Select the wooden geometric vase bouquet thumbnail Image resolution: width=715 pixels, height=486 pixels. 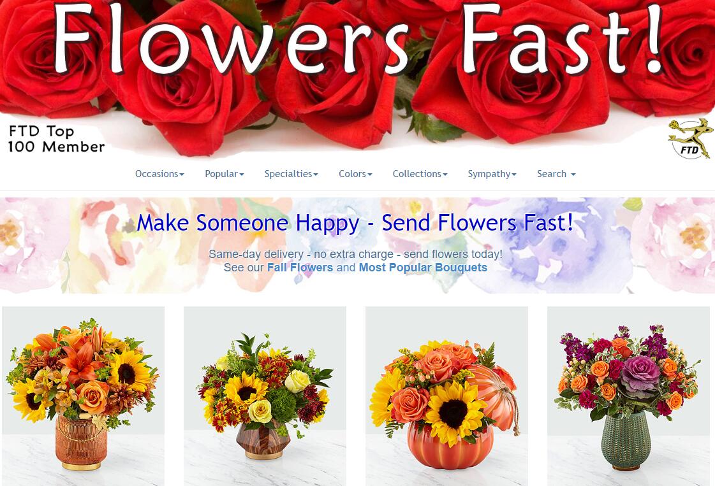click(265, 396)
